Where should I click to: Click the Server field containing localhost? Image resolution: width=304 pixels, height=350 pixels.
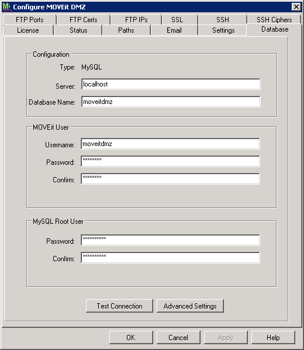(171, 84)
